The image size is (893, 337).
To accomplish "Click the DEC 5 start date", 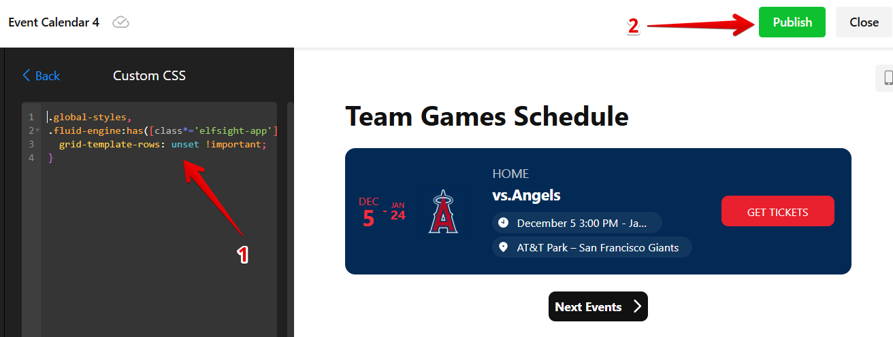I will (368, 212).
